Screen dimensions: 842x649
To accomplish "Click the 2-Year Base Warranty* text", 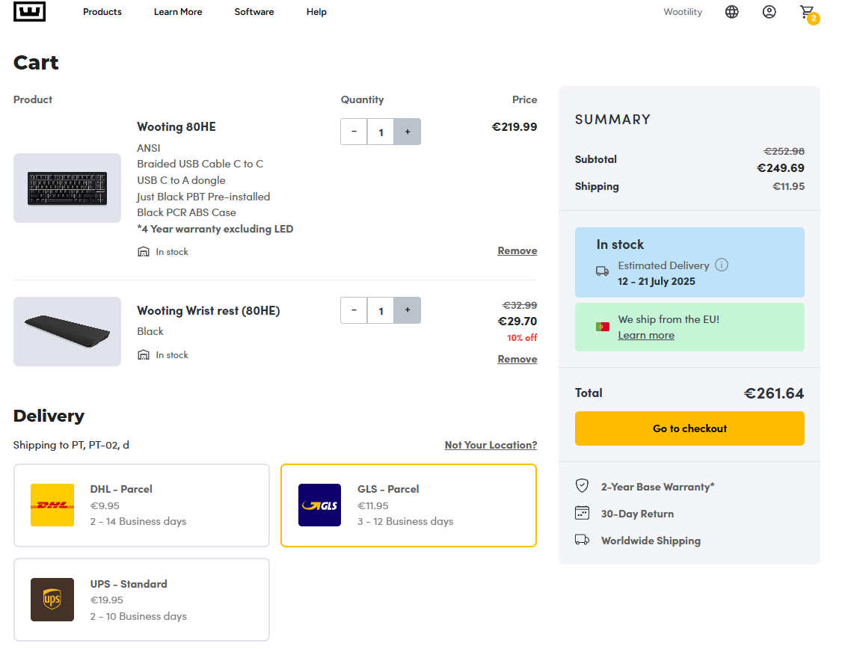I will pyautogui.click(x=658, y=487).
